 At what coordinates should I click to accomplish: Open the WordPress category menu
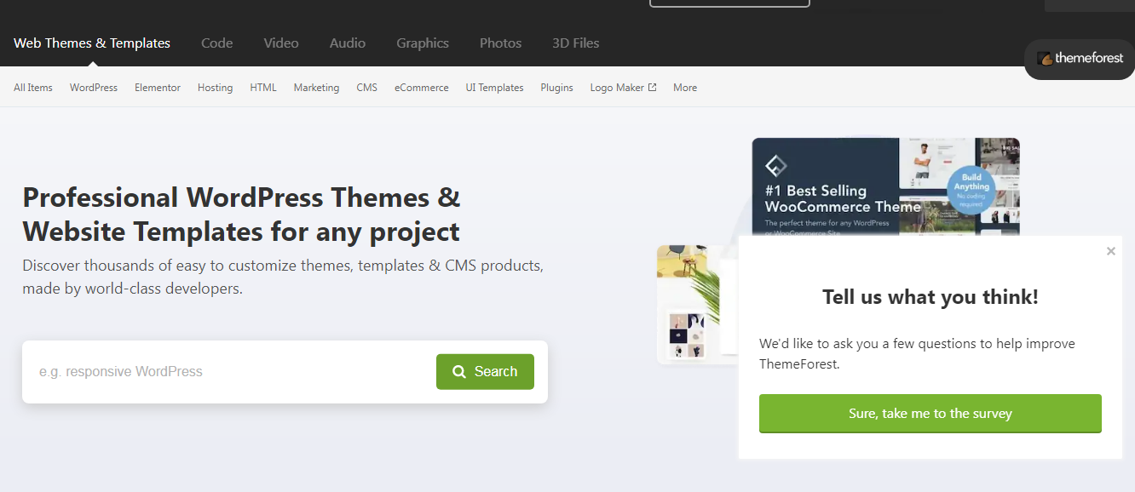94,88
